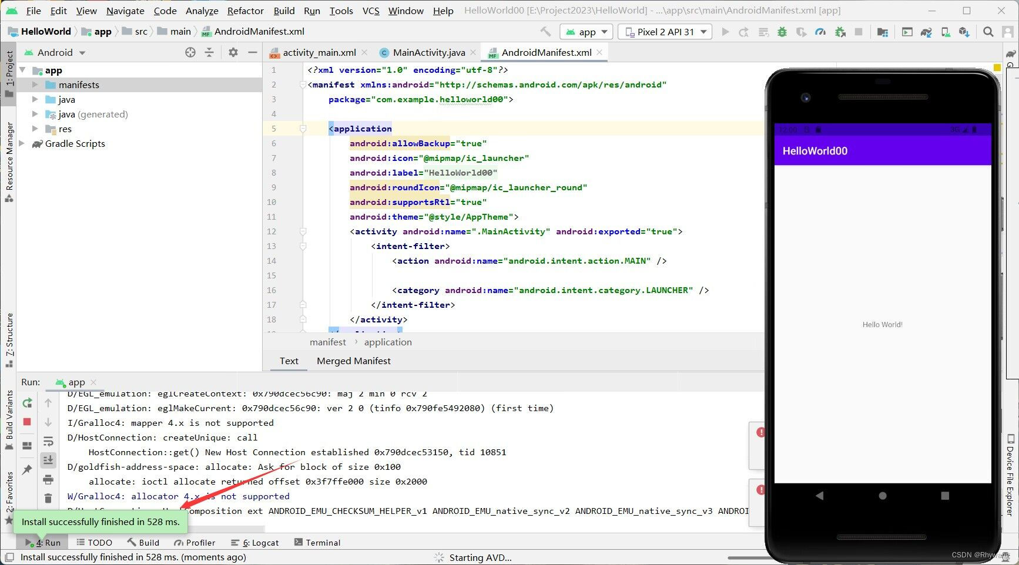The width and height of the screenshot is (1019, 565).
Task: Open the app run configuration dropdown
Action: point(586,32)
